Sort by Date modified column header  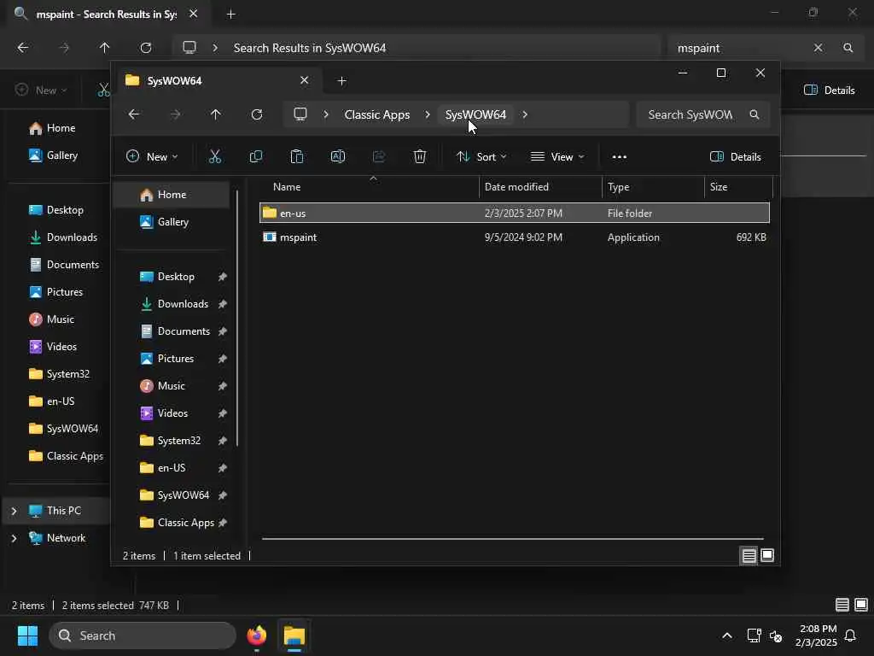tap(540, 187)
